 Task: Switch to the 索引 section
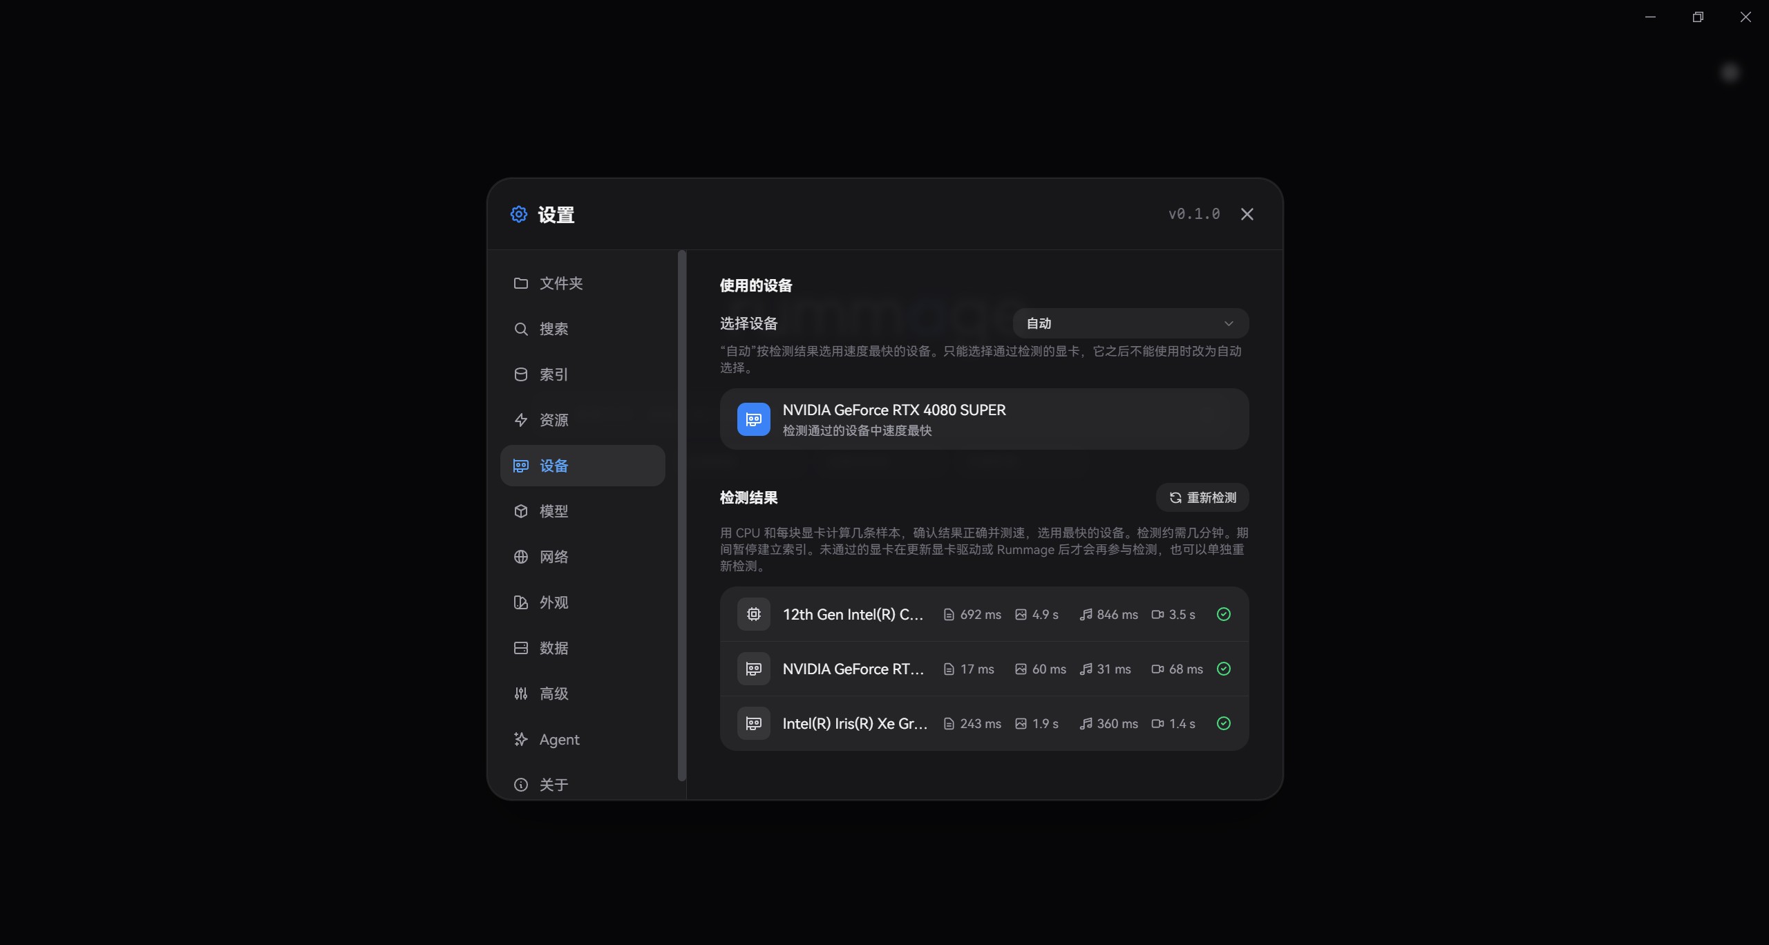582,374
